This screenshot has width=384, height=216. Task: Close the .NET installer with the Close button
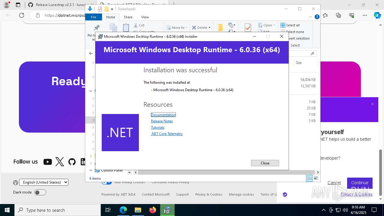(x=265, y=163)
